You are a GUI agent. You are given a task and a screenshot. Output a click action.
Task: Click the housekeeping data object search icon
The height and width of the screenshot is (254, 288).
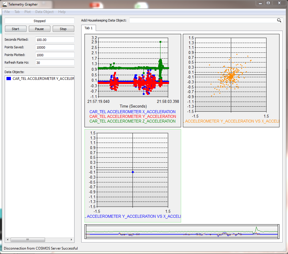pos(279,20)
